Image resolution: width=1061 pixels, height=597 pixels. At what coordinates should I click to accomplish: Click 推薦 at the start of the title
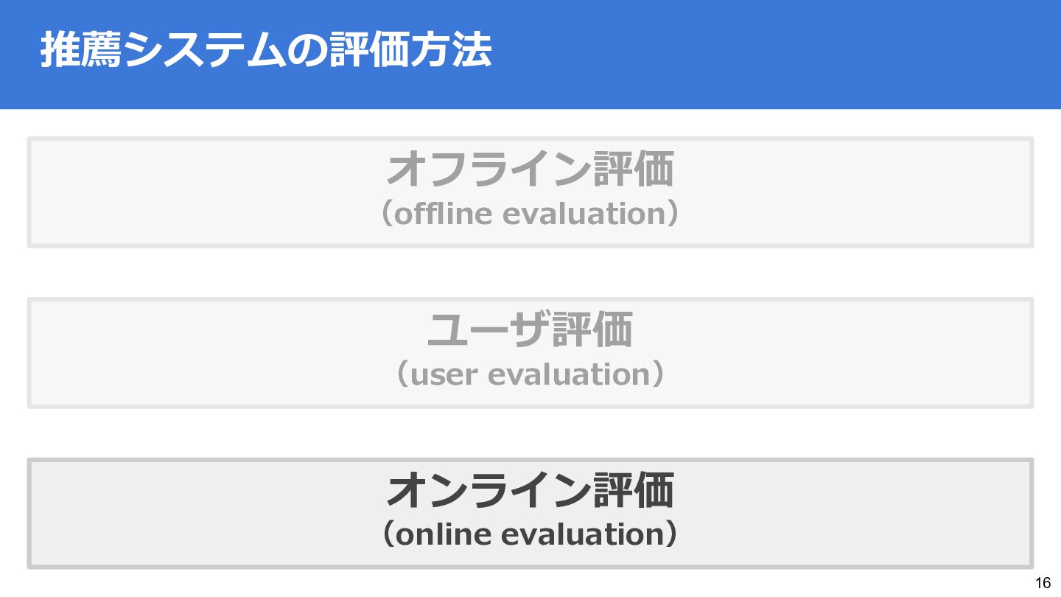81,52
